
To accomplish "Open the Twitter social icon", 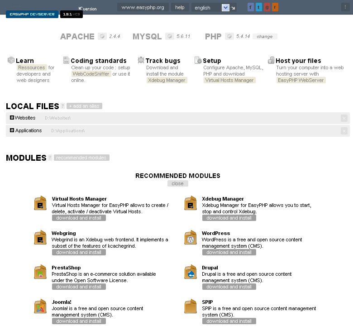I will coord(259,7).
